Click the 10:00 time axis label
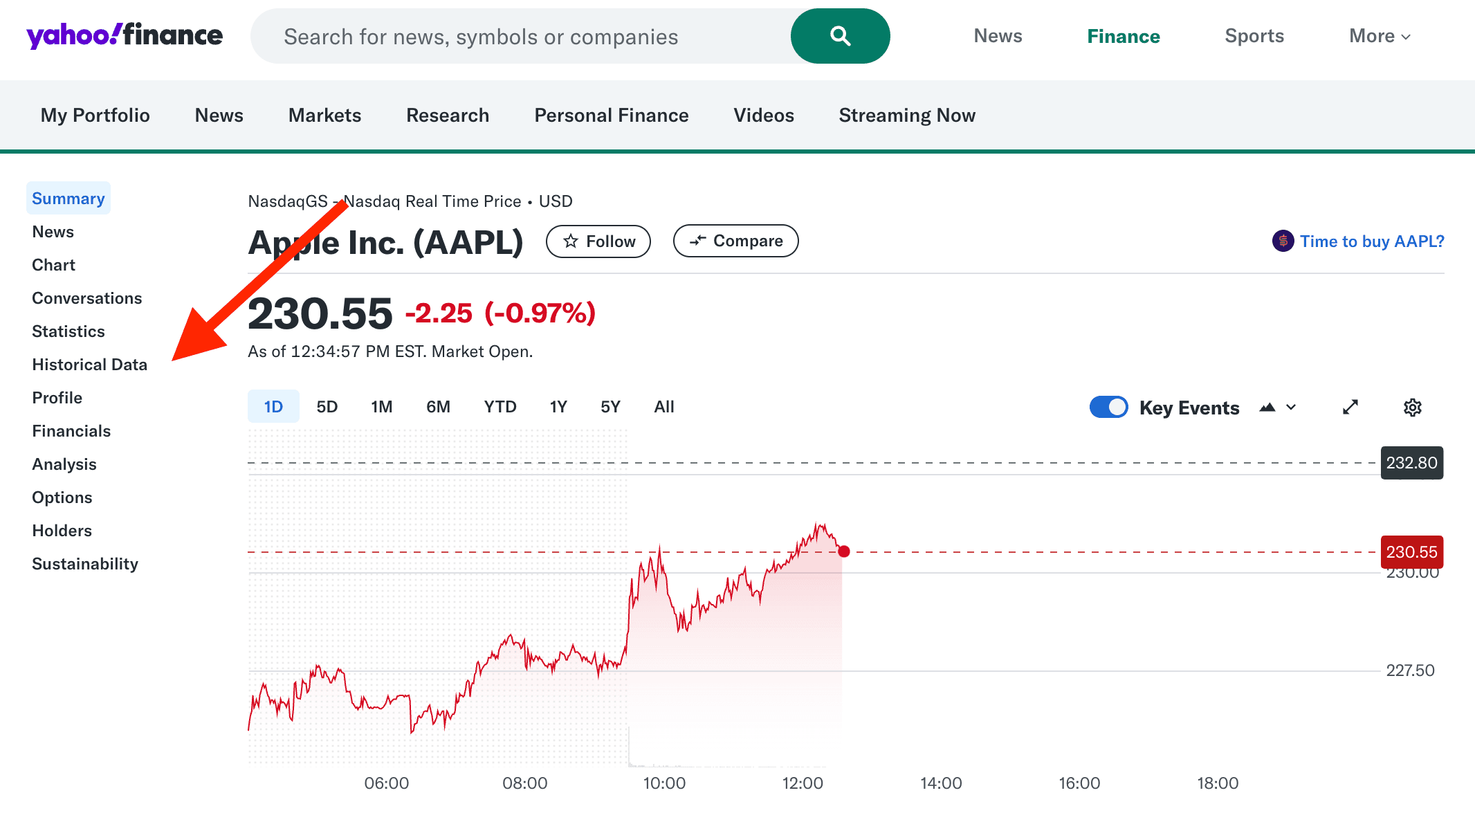This screenshot has width=1475, height=822. 664,783
